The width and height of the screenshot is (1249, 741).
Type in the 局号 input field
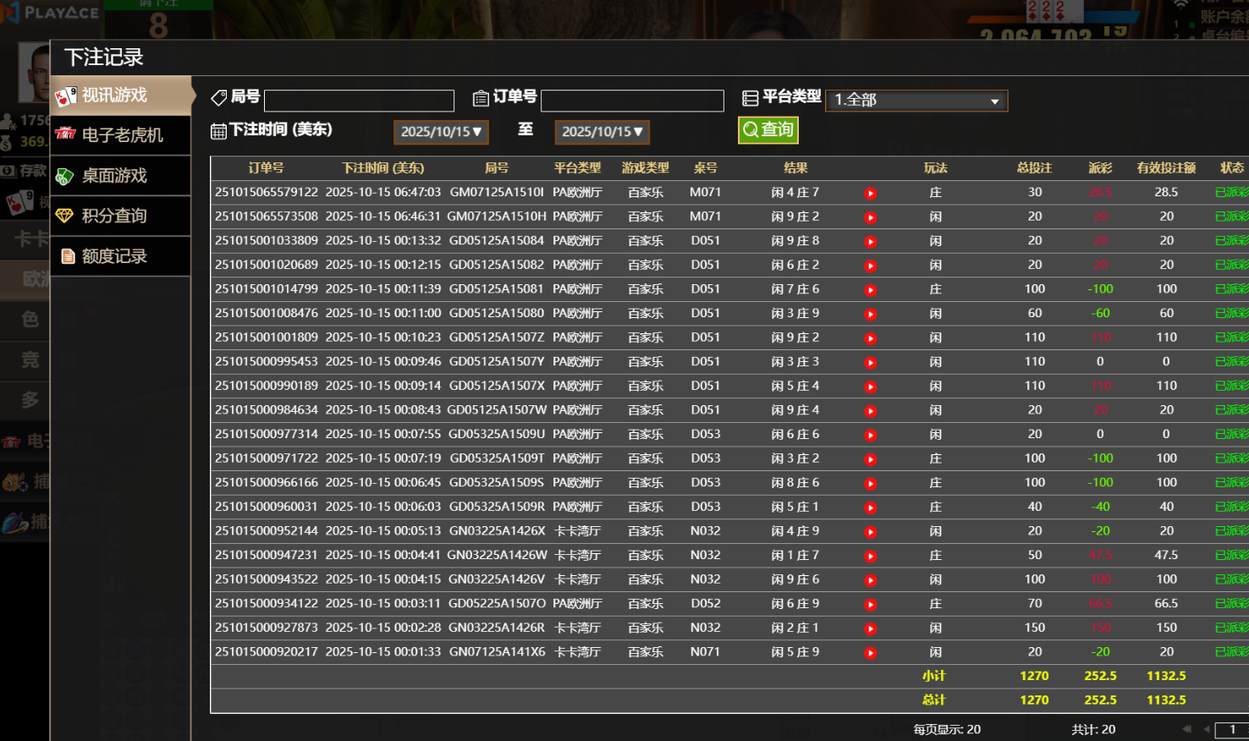tap(359, 102)
